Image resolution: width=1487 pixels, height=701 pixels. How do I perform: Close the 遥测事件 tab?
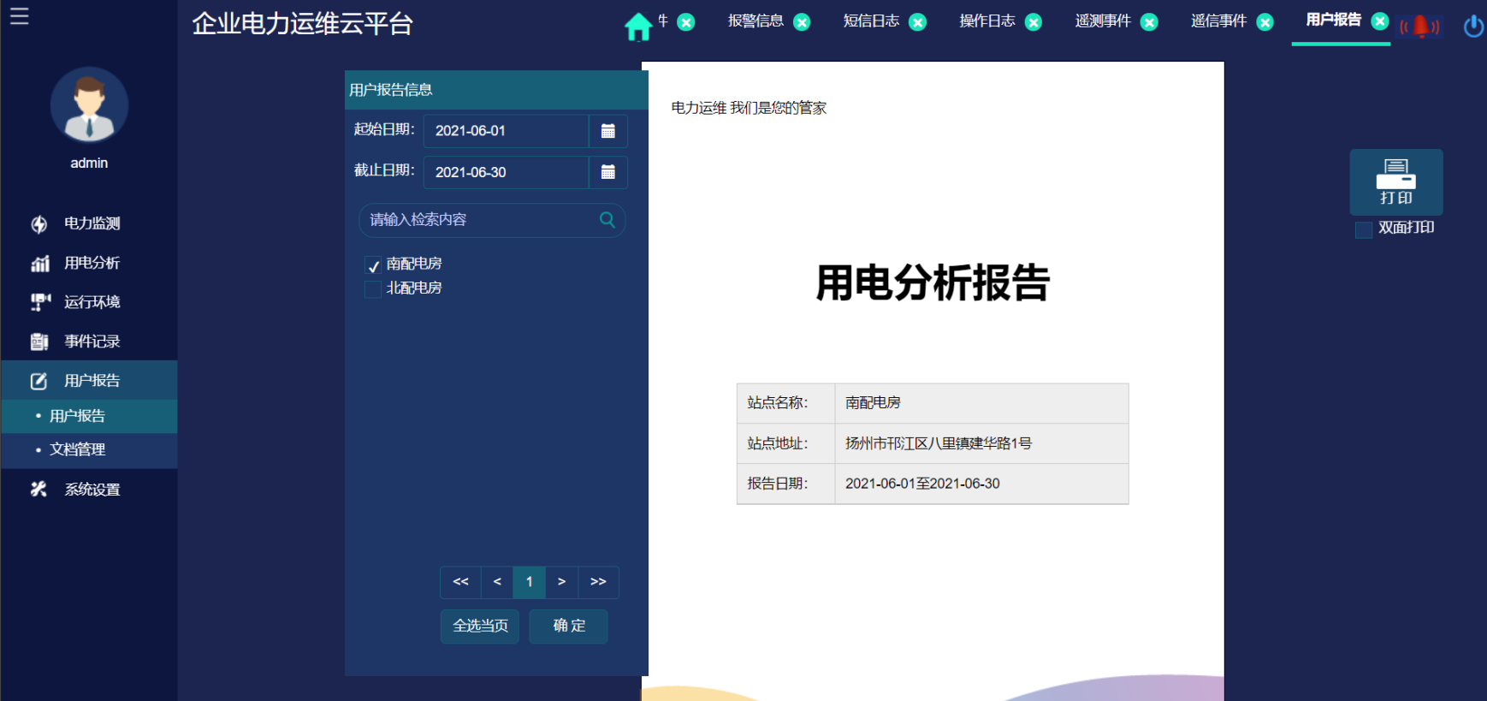pyautogui.click(x=1149, y=22)
